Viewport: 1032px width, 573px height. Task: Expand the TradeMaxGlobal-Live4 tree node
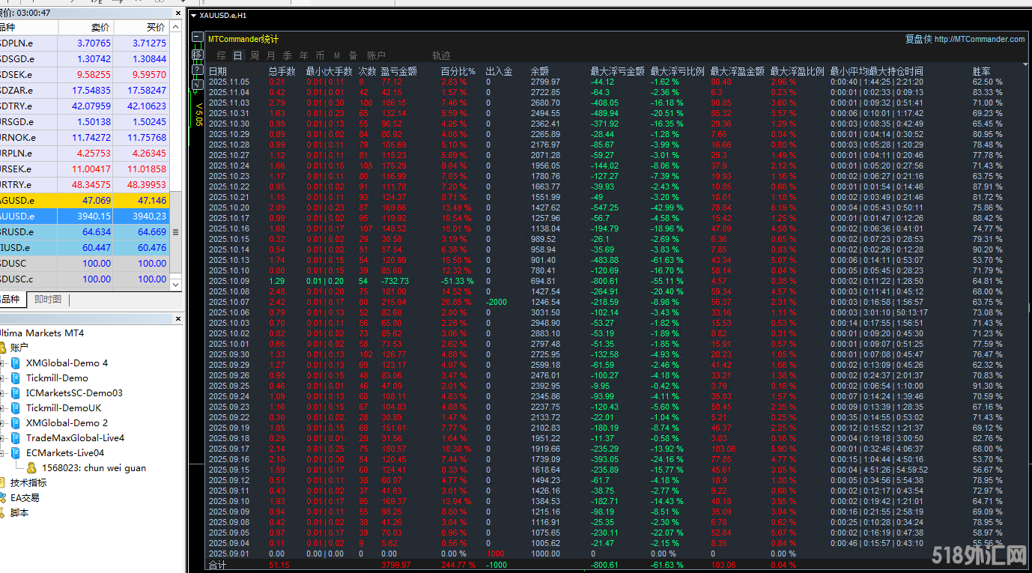[x=2, y=438]
